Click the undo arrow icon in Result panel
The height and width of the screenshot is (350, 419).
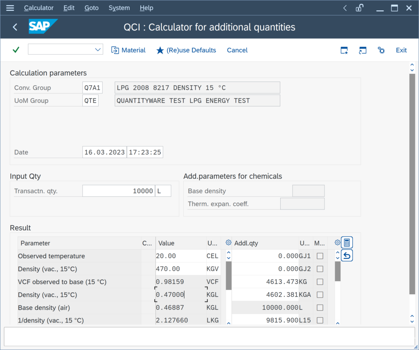(347, 256)
